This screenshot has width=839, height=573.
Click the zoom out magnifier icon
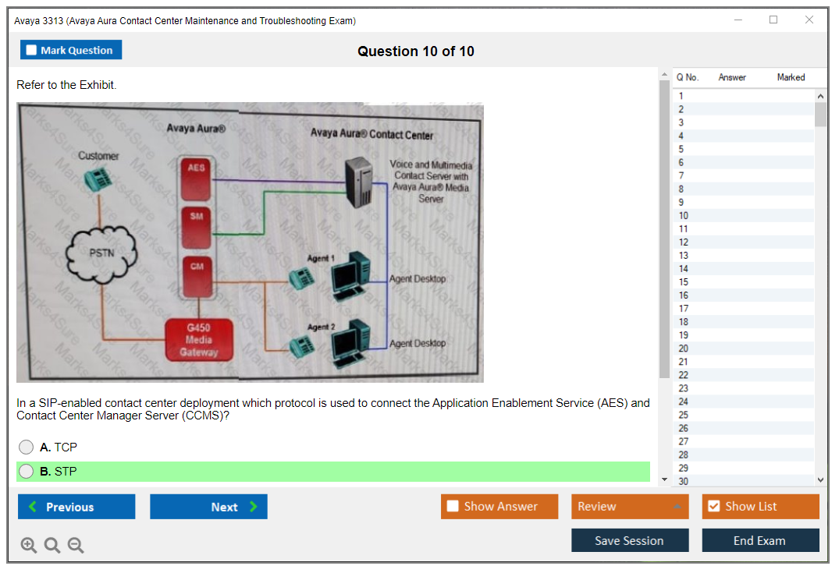click(x=76, y=546)
